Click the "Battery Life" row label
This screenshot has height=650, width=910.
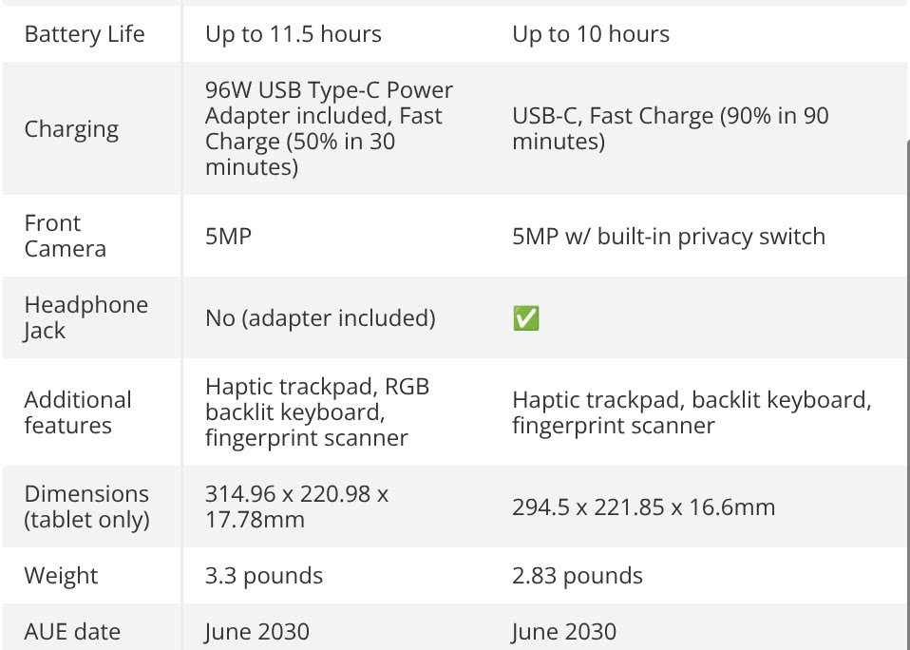85,34
